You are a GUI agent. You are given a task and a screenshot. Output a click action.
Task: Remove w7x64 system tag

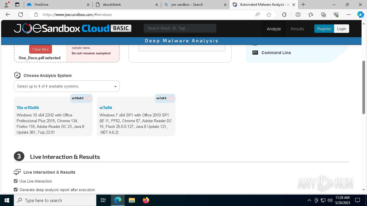pyautogui.click(x=171, y=98)
